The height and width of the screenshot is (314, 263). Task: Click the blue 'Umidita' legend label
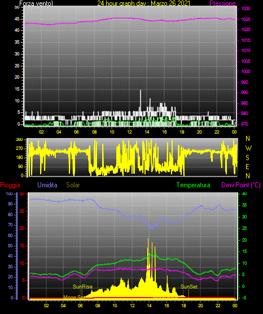pos(47,185)
